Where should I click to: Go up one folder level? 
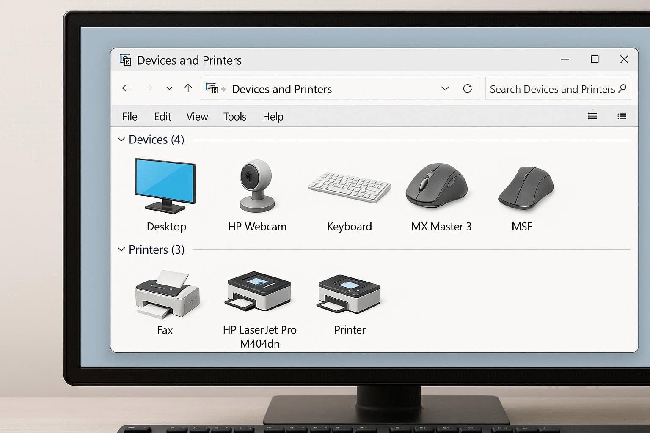tap(188, 88)
